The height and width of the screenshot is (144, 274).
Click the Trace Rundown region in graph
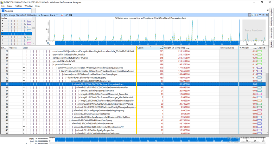pos(254,30)
